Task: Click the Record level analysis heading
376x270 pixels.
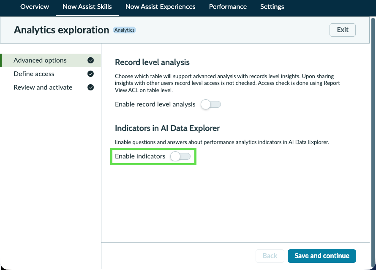Action: [x=152, y=63]
